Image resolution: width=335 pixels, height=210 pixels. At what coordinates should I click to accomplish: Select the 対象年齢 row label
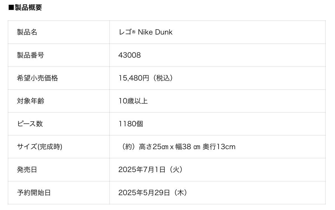tap(30, 101)
